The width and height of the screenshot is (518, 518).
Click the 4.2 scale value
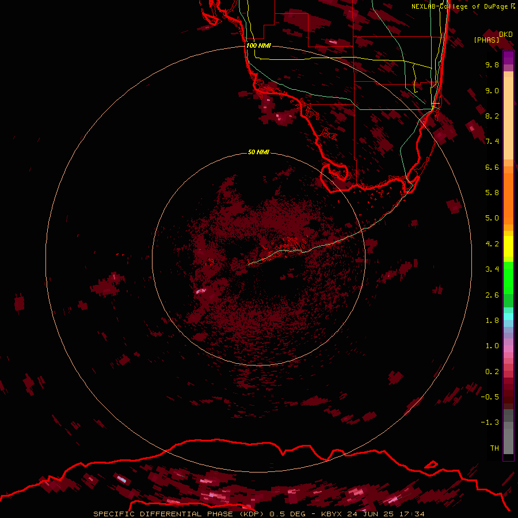[x=492, y=244]
